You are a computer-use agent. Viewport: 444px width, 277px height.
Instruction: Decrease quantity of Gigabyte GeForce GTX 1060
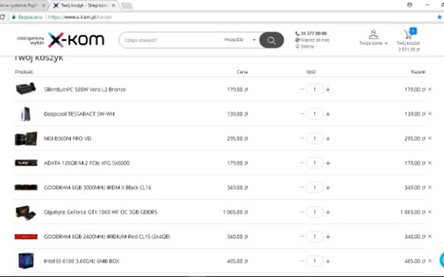(302, 212)
